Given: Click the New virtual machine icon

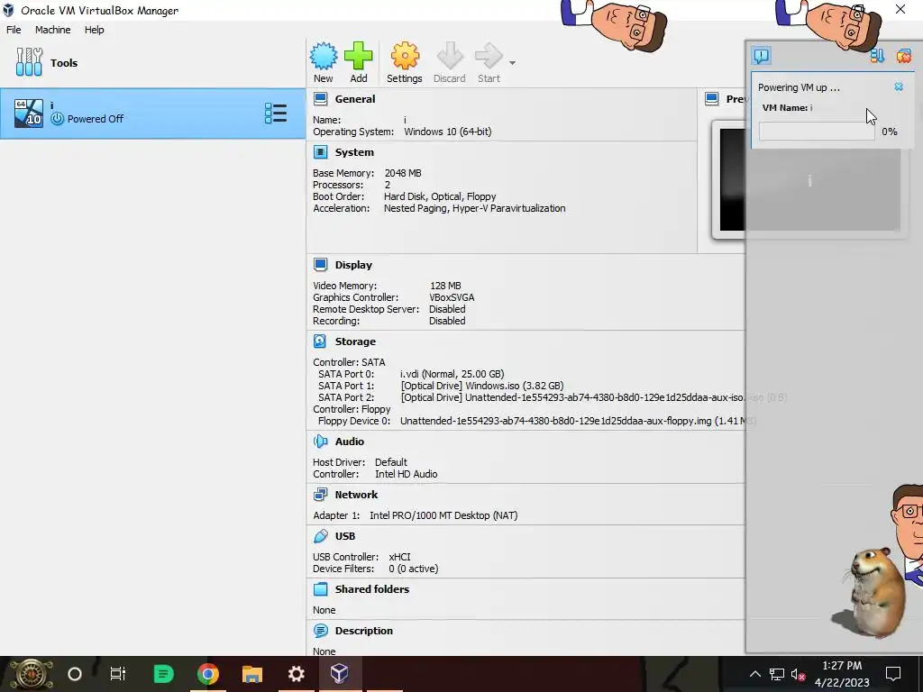Looking at the screenshot, I should (x=324, y=57).
